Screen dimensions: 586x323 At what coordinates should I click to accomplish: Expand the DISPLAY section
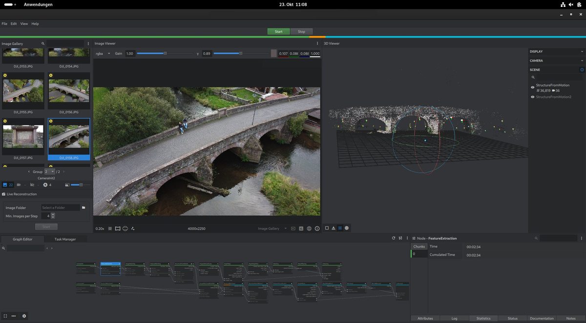pos(557,51)
